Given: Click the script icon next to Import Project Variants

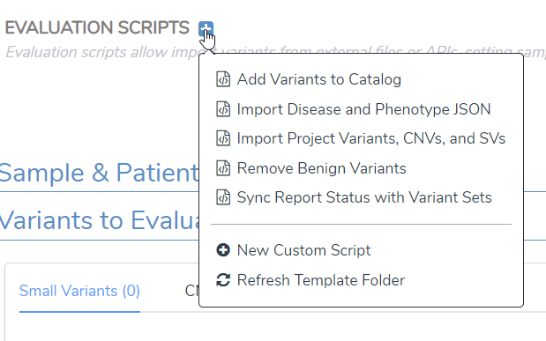Looking at the screenshot, I should click(223, 138).
